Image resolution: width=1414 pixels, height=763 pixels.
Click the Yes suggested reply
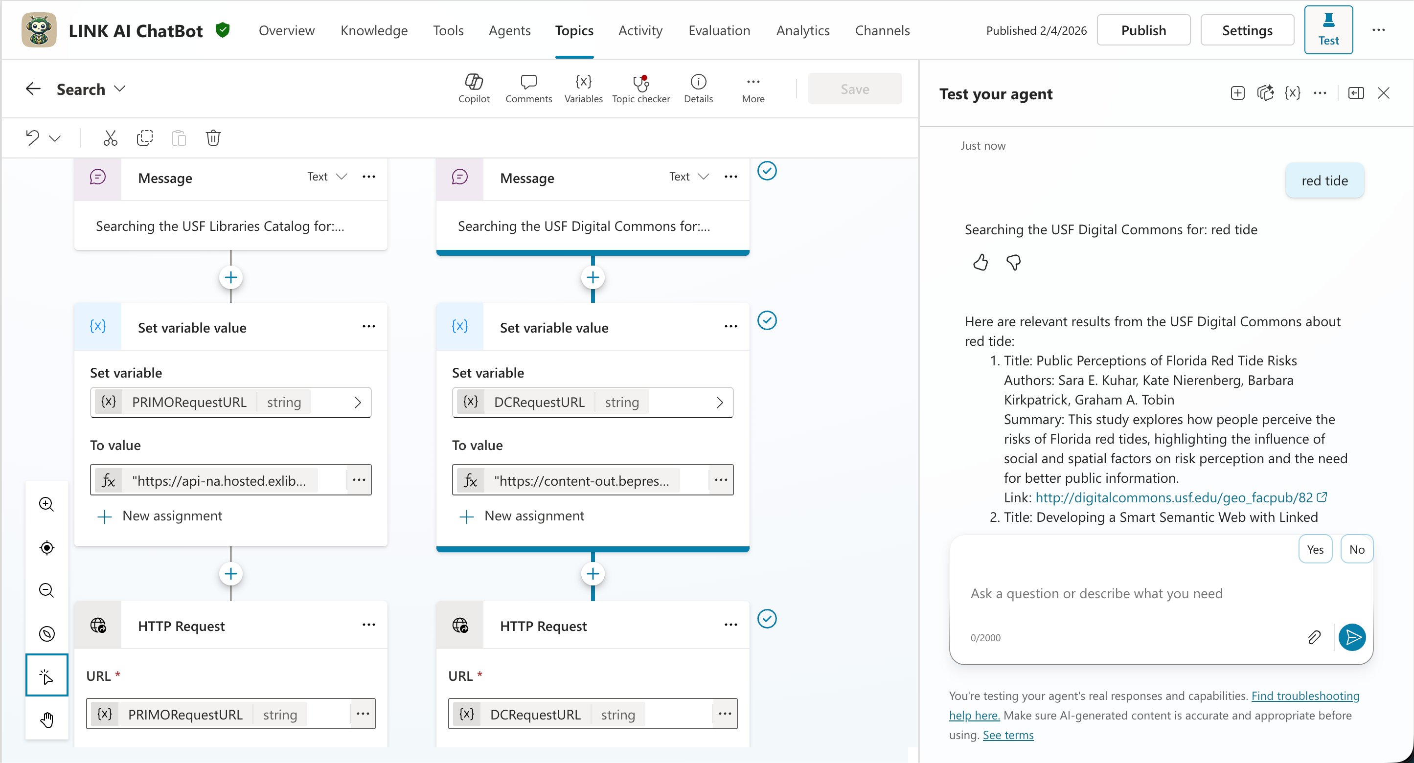coord(1315,549)
